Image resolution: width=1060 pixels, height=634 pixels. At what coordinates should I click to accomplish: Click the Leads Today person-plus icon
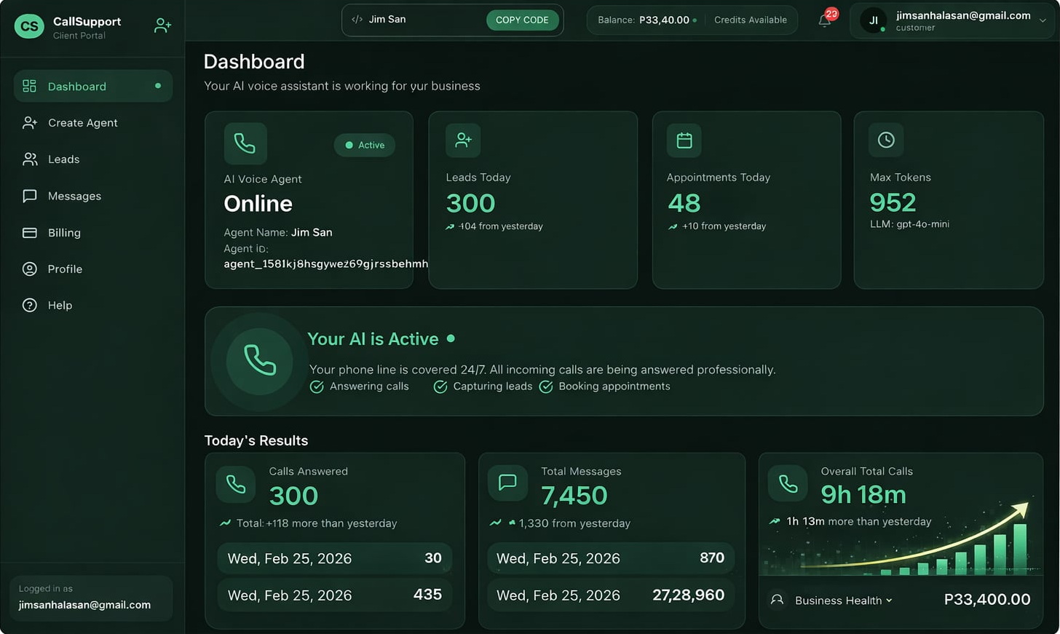coord(463,140)
